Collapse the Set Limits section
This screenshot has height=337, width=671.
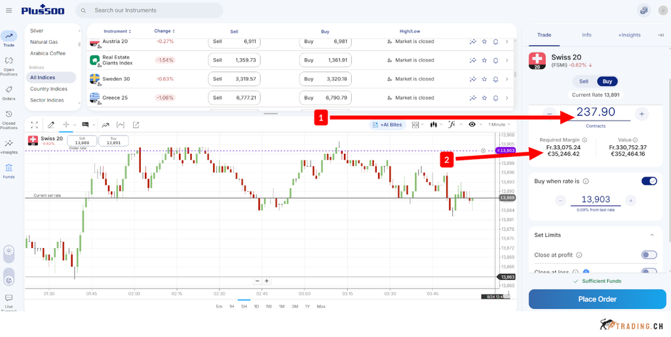pyautogui.click(x=652, y=235)
